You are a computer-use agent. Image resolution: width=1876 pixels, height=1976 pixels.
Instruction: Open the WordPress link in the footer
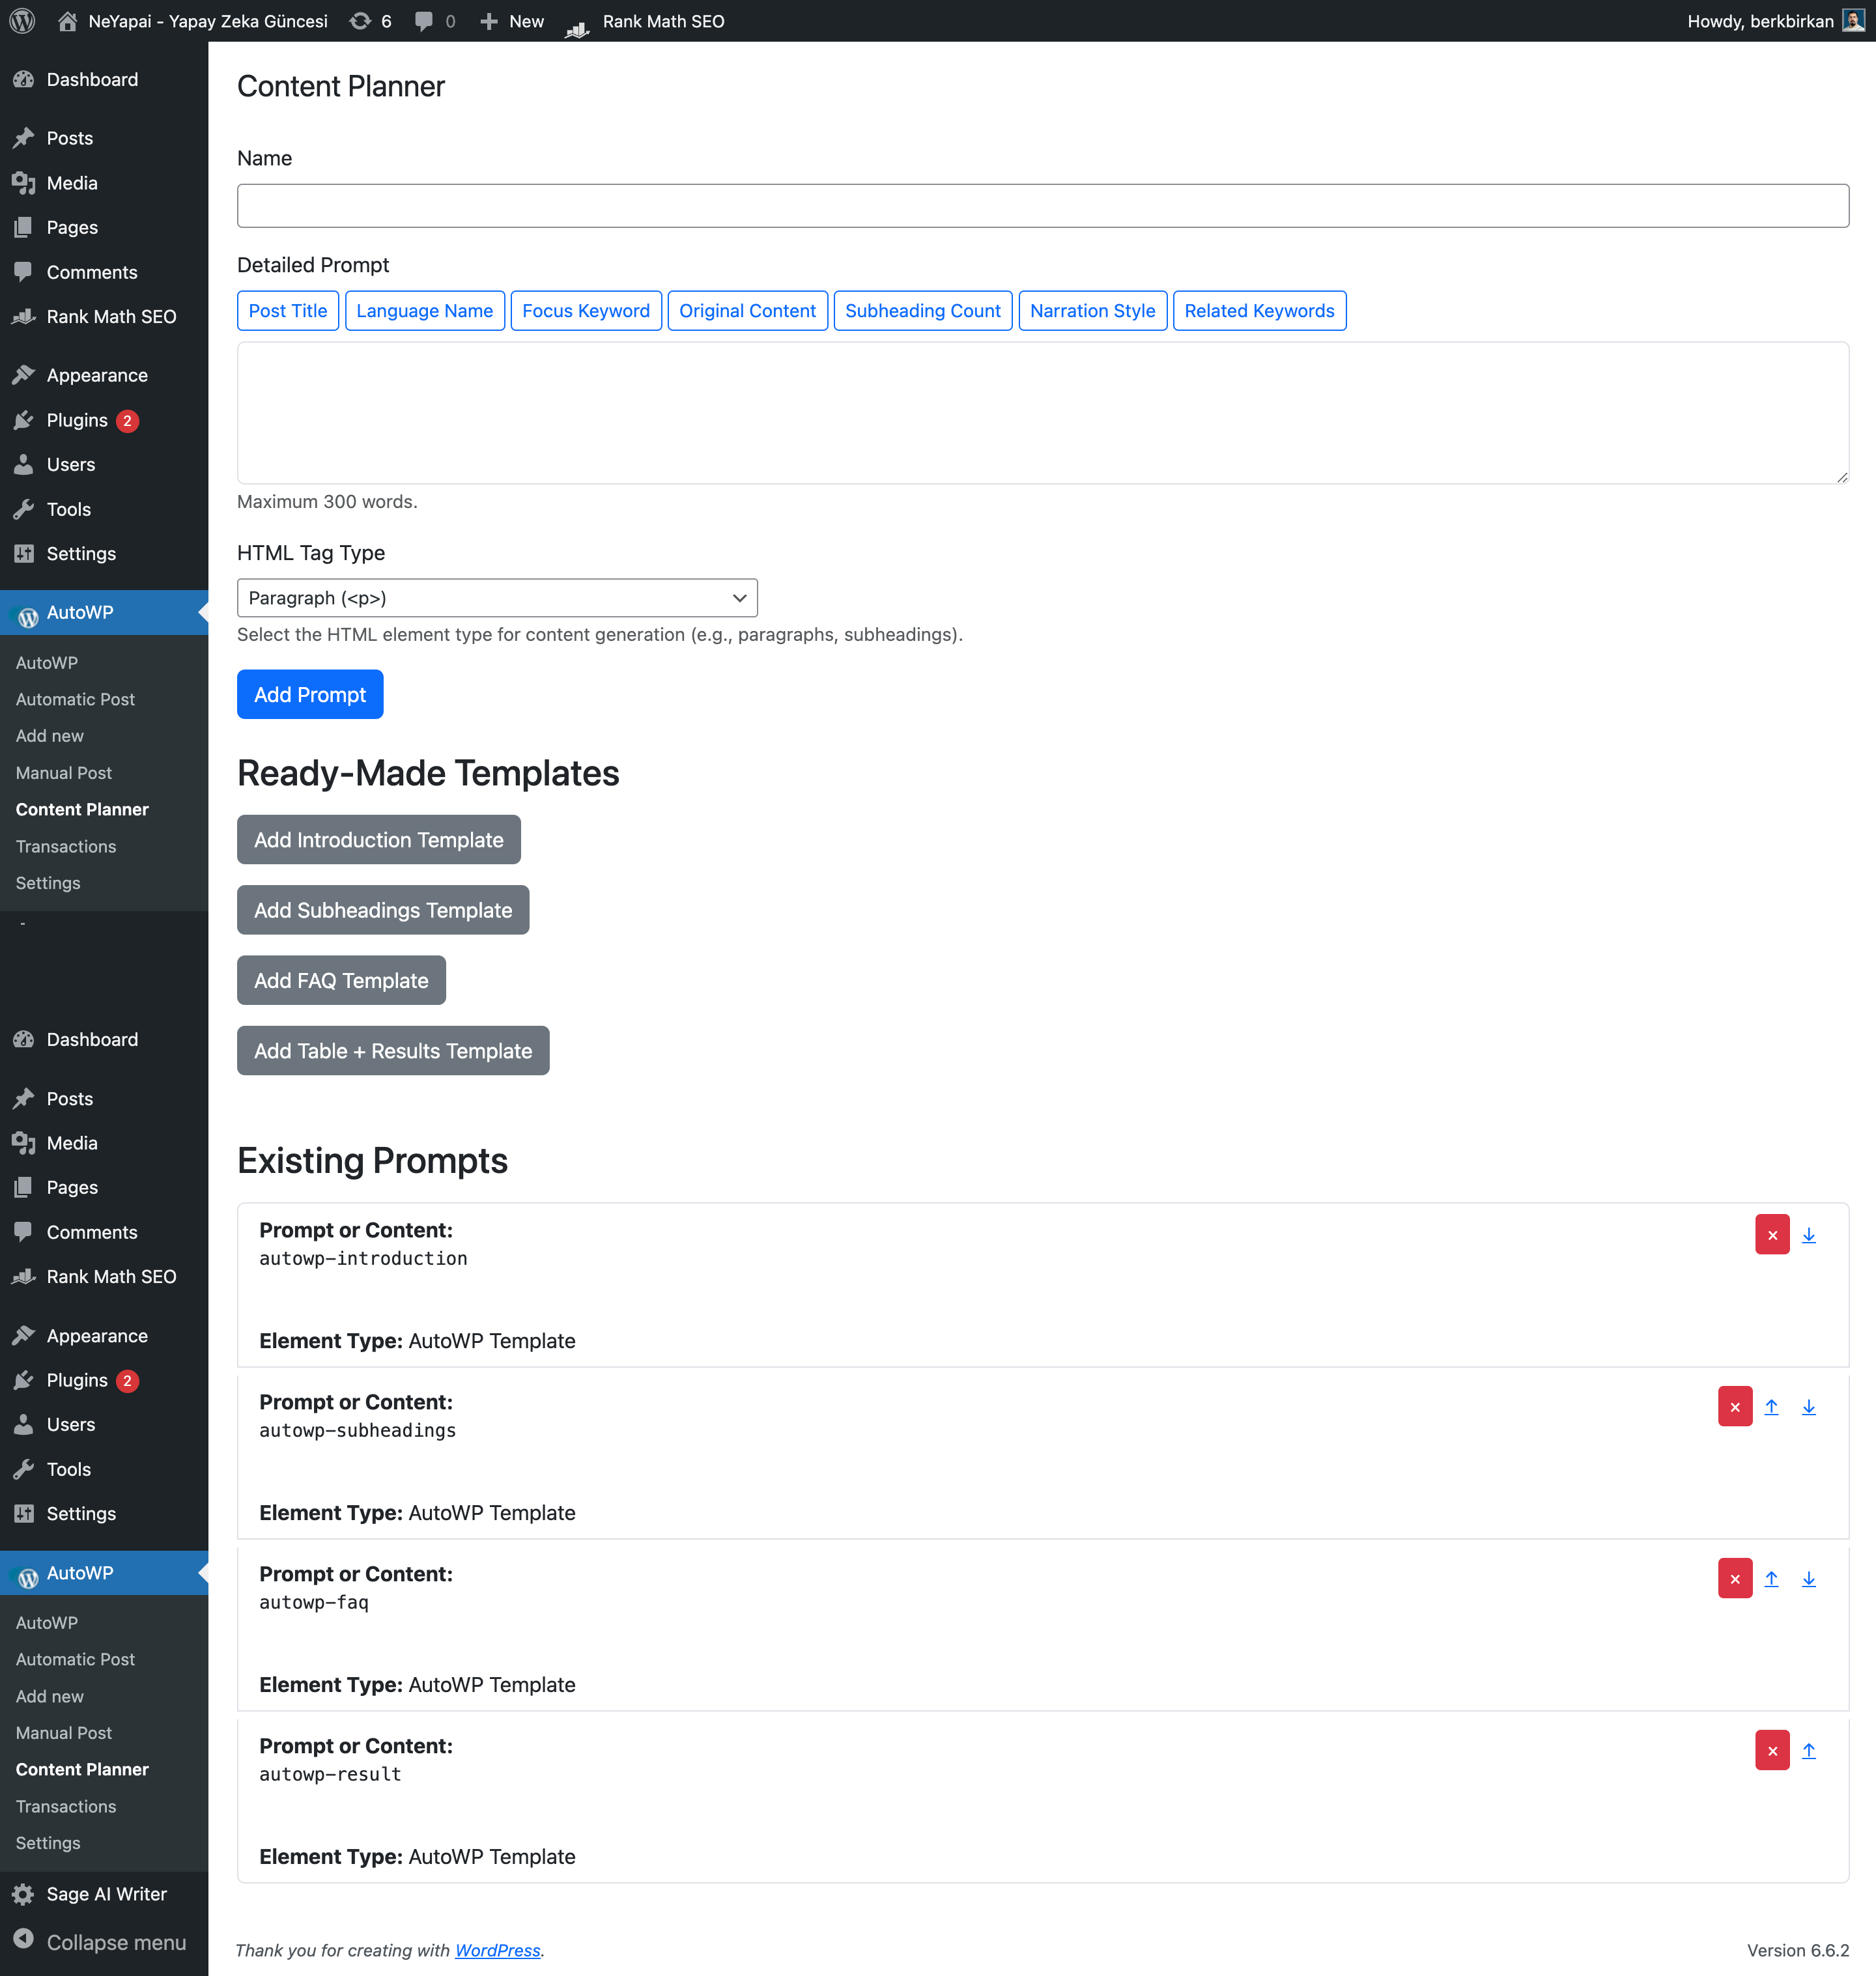(x=498, y=1950)
